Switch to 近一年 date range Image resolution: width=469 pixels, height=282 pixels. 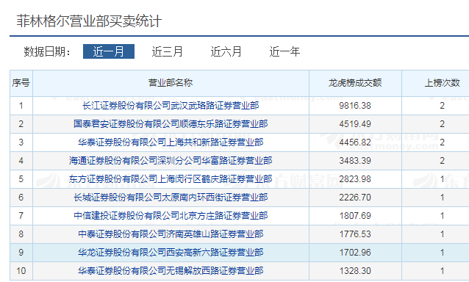tap(284, 51)
